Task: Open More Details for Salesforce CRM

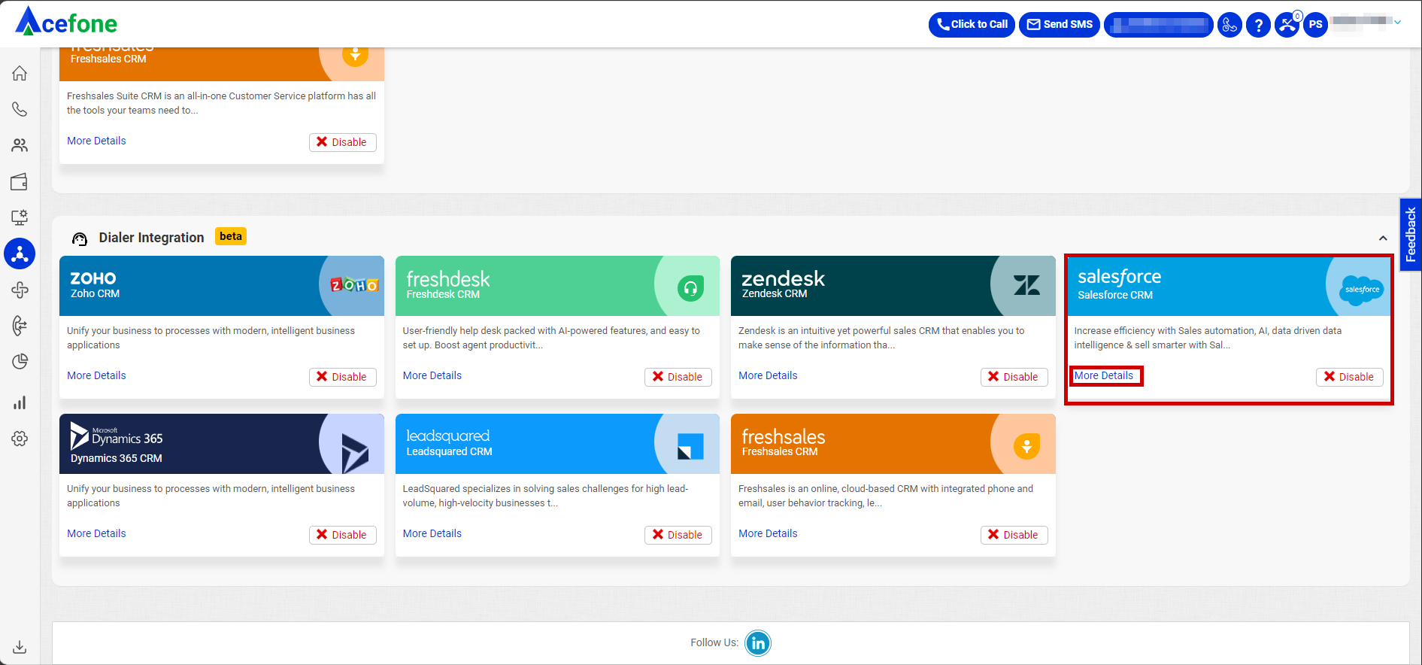Action: tap(1104, 375)
